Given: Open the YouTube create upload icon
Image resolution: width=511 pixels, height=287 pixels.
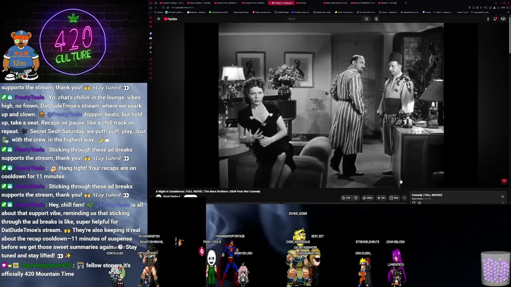Looking at the screenshot, I should pyautogui.click(x=488, y=19).
